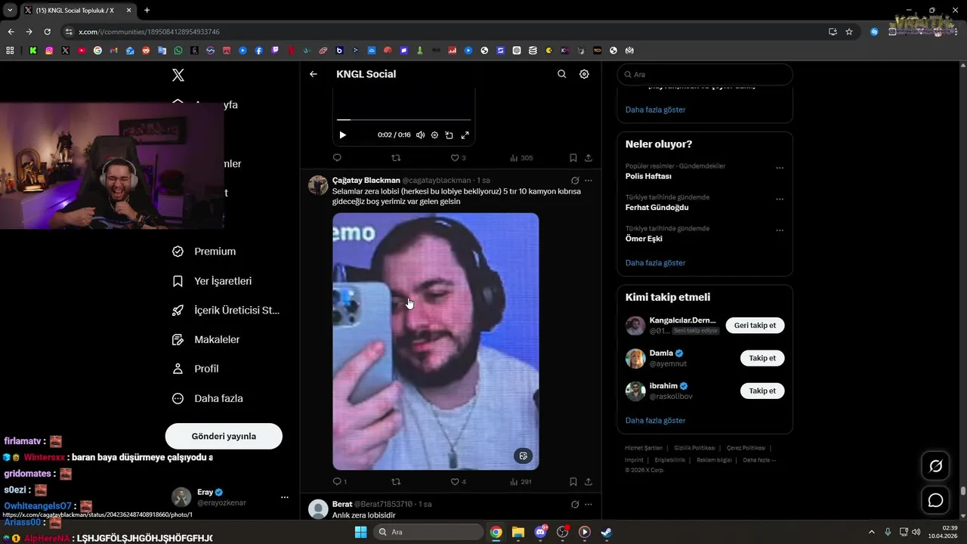
Task: Click the X search field labeled Ara
Action: (705, 75)
